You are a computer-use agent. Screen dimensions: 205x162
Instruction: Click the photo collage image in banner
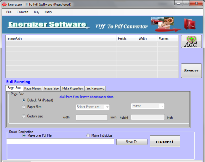pos(162,23)
